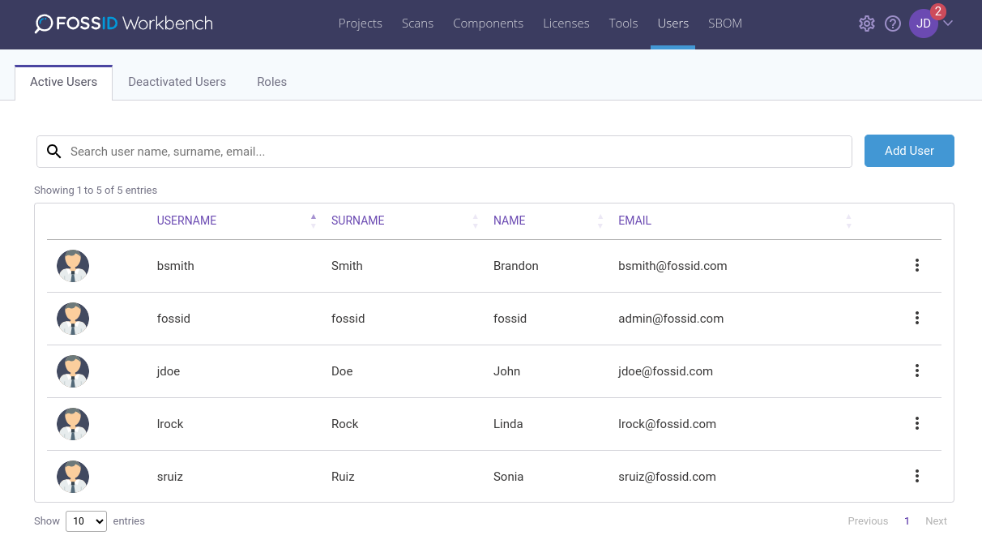This screenshot has width=982, height=544.
Task: Open the settings gear icon
Action: point(867,24)
